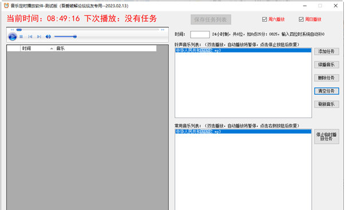Viewport: 345px width, 210px height.
Task: Click the seek bar position knob
Action: click(x=19, y=30)
